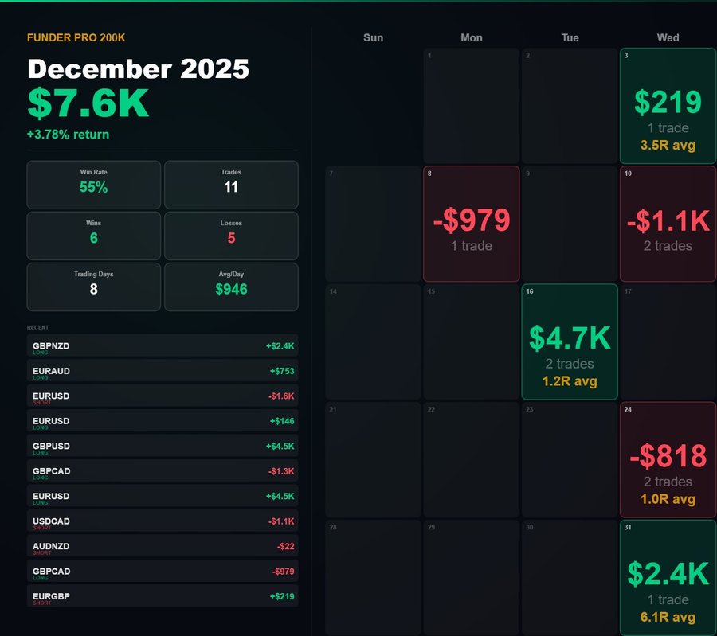Open the GBPUSD +$4.5K trade row

[x=163, y=446]
